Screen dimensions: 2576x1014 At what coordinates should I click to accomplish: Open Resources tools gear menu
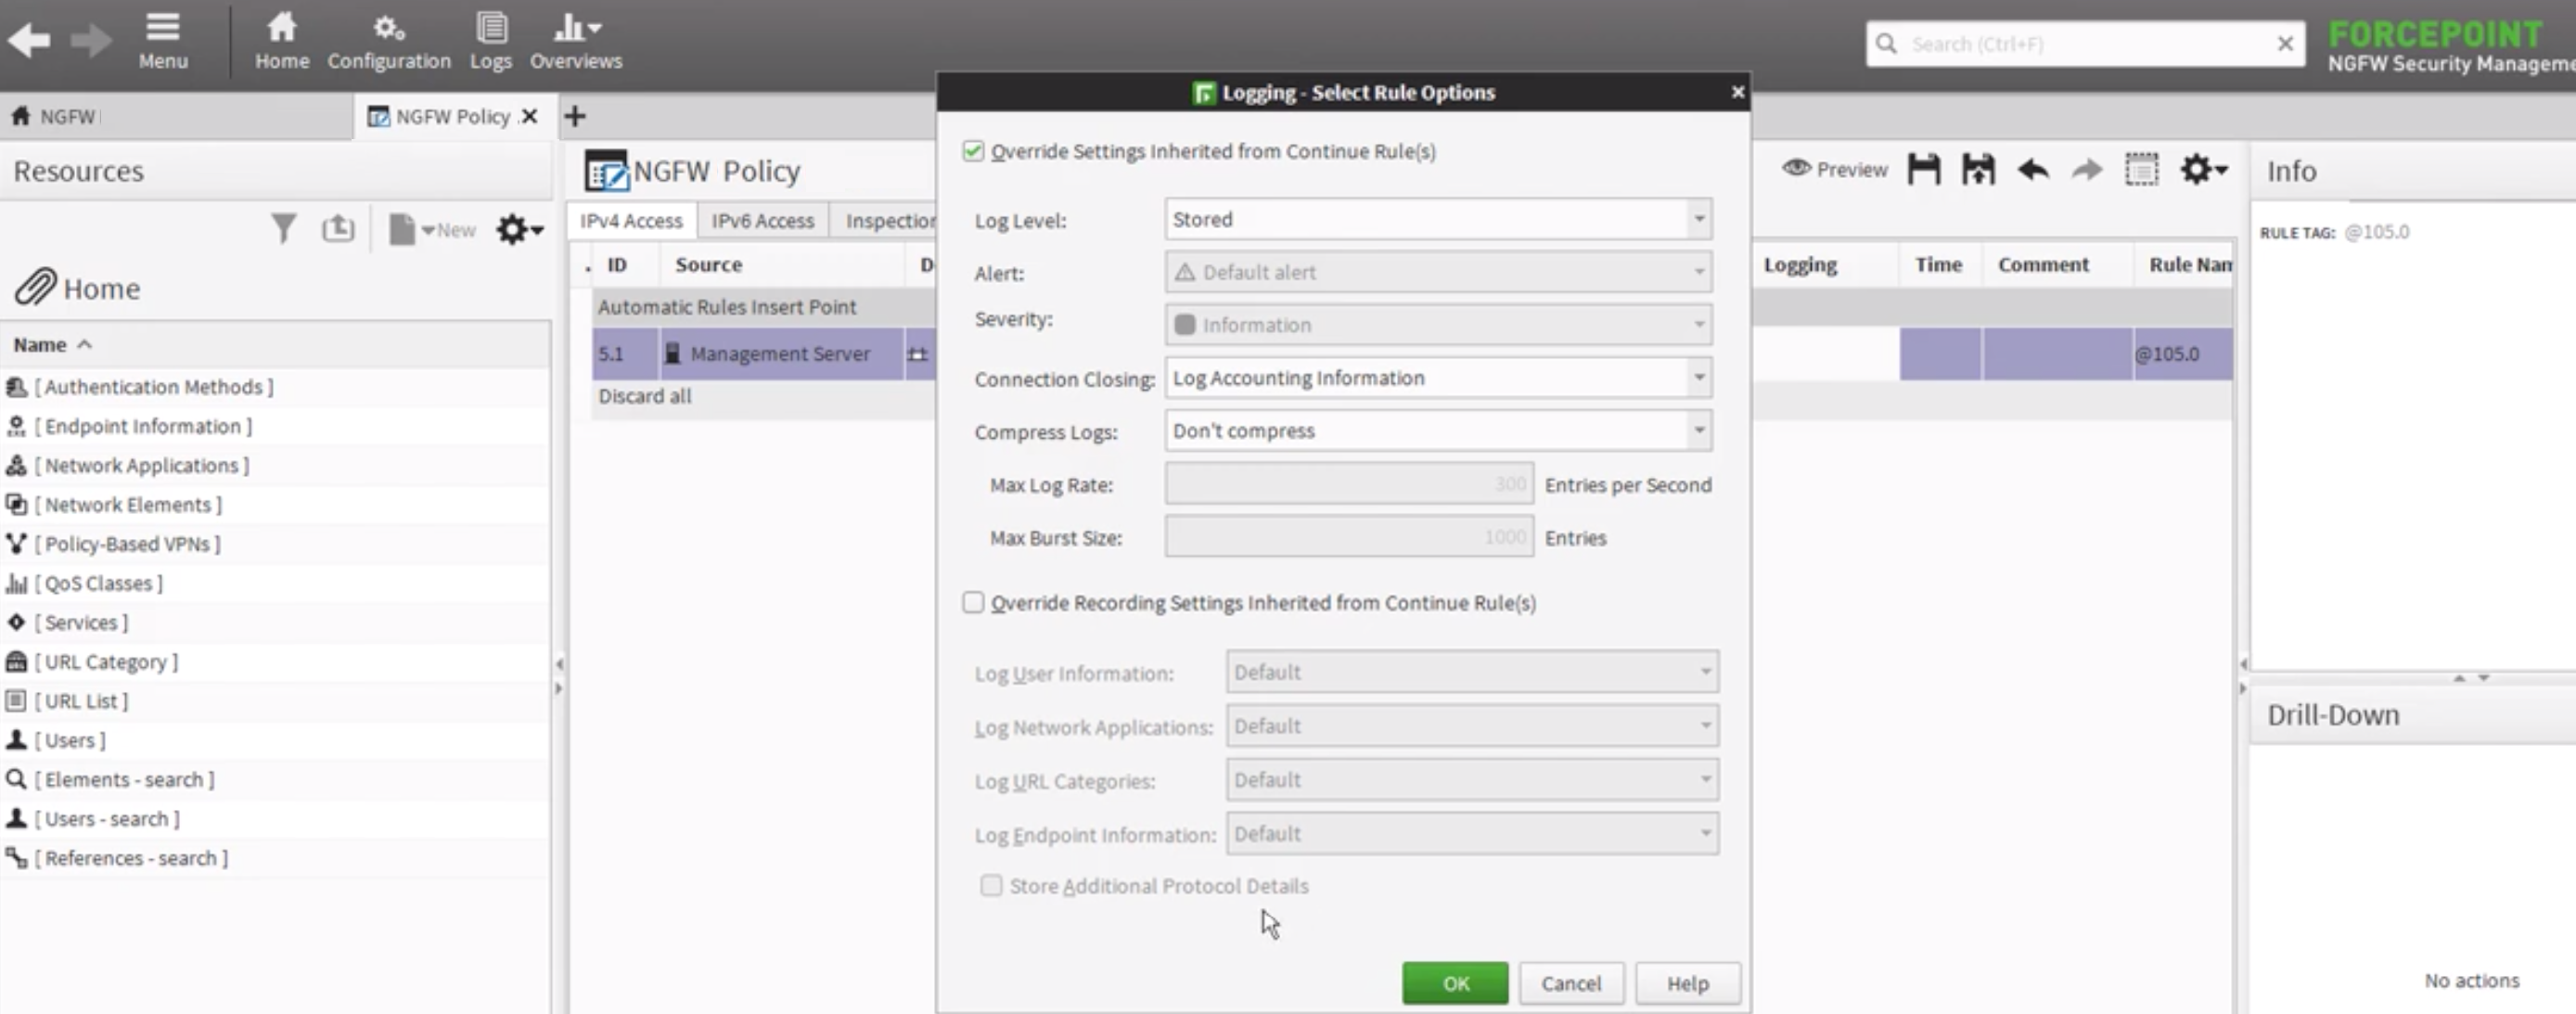pos(519,229)
